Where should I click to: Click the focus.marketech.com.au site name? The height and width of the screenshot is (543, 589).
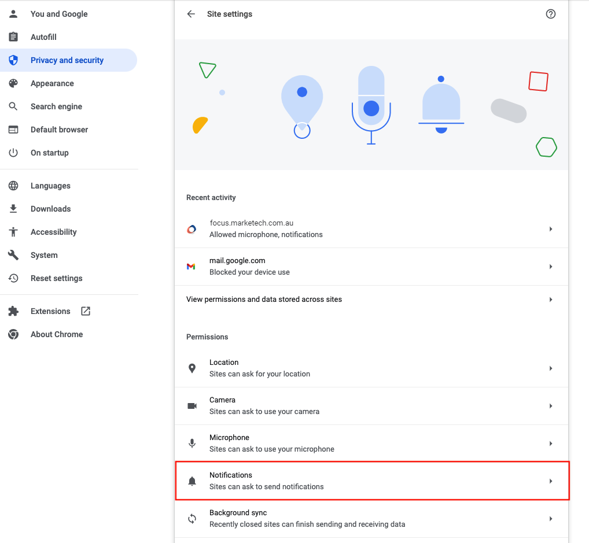coord(252,223)
